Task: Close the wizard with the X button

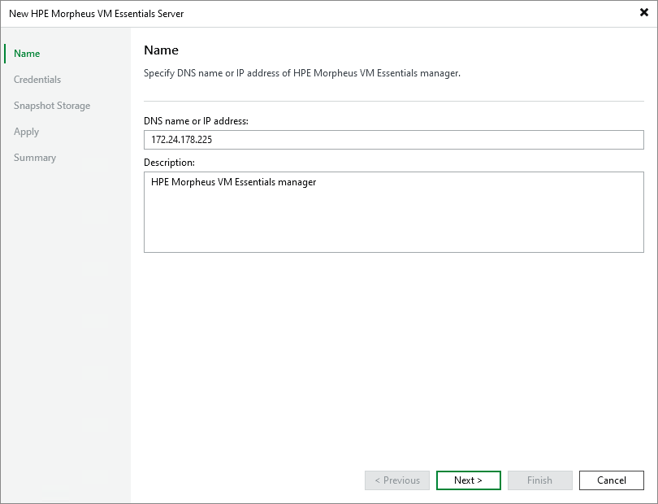Action: click(642, 13)
